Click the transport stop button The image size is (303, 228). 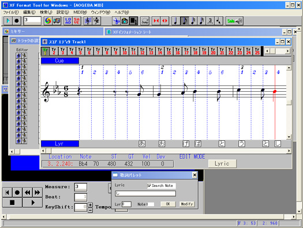click(12, 203)
